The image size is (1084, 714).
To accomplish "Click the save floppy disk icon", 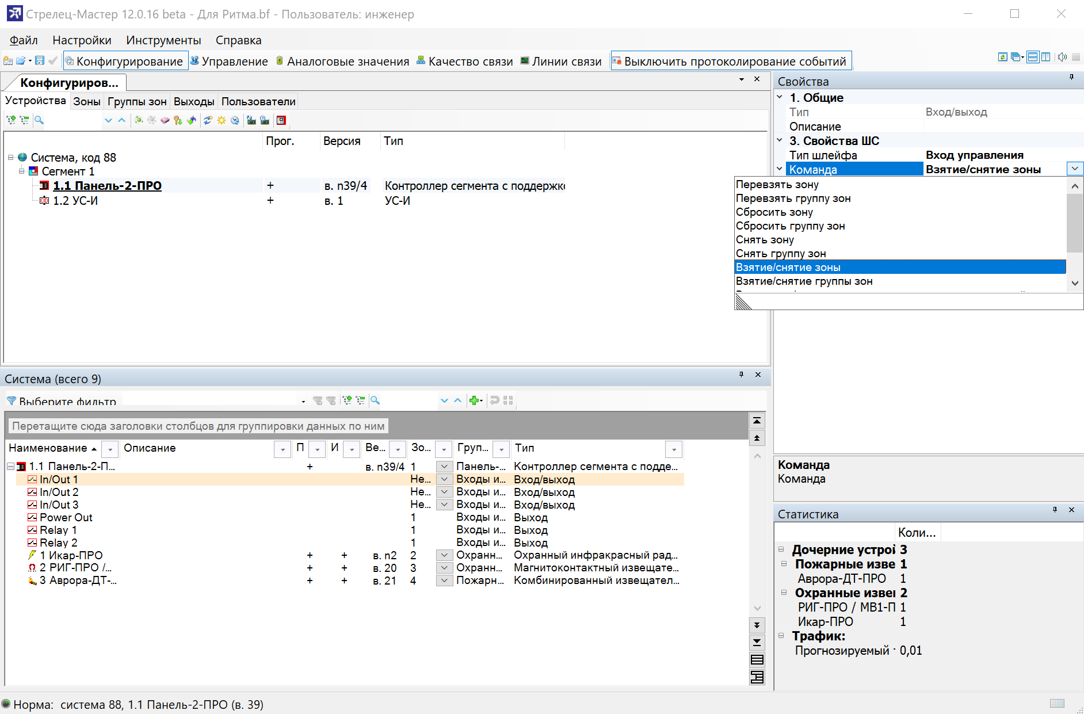I will click(40, 61).
